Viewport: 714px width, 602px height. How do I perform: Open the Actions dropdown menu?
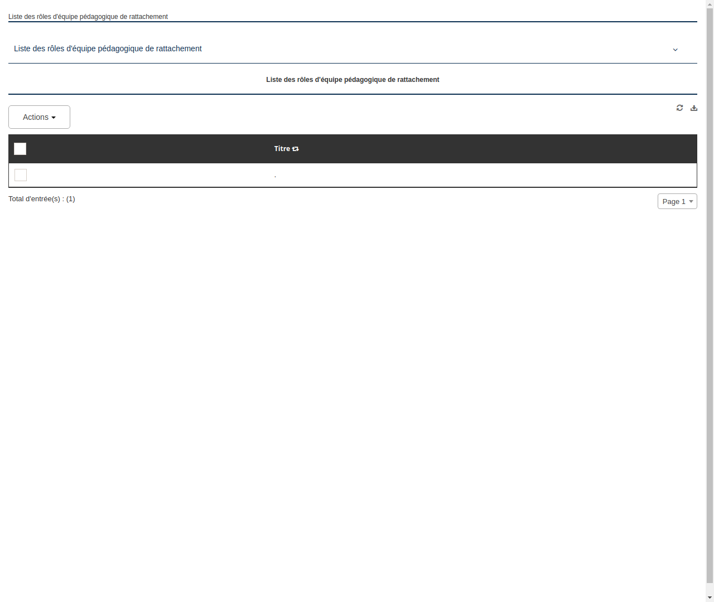pyautogui.click(x=39, y=117)
